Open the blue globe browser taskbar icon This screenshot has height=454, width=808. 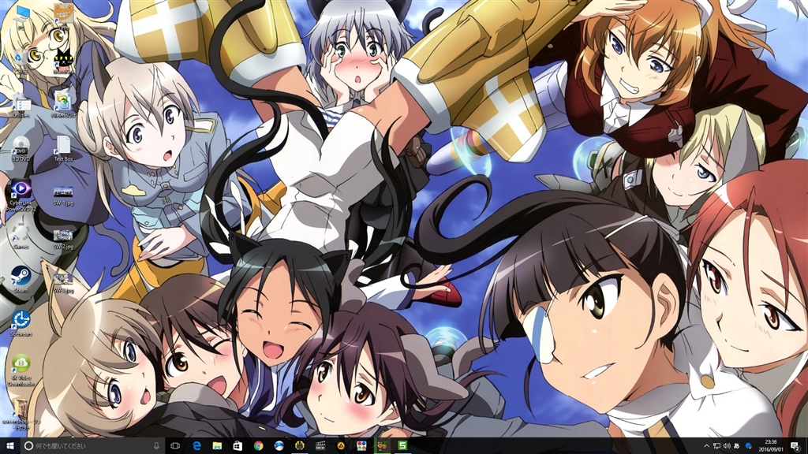[x=279, y=446]
